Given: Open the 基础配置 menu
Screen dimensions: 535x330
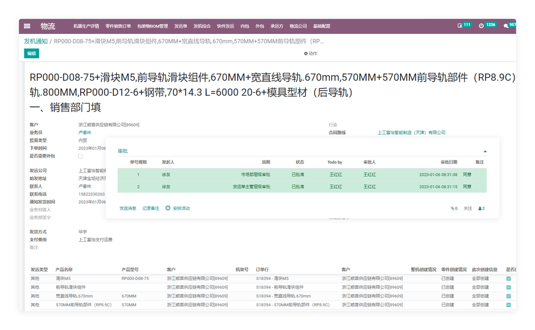Looking at the screenshot, I should [x=321, y=26].
